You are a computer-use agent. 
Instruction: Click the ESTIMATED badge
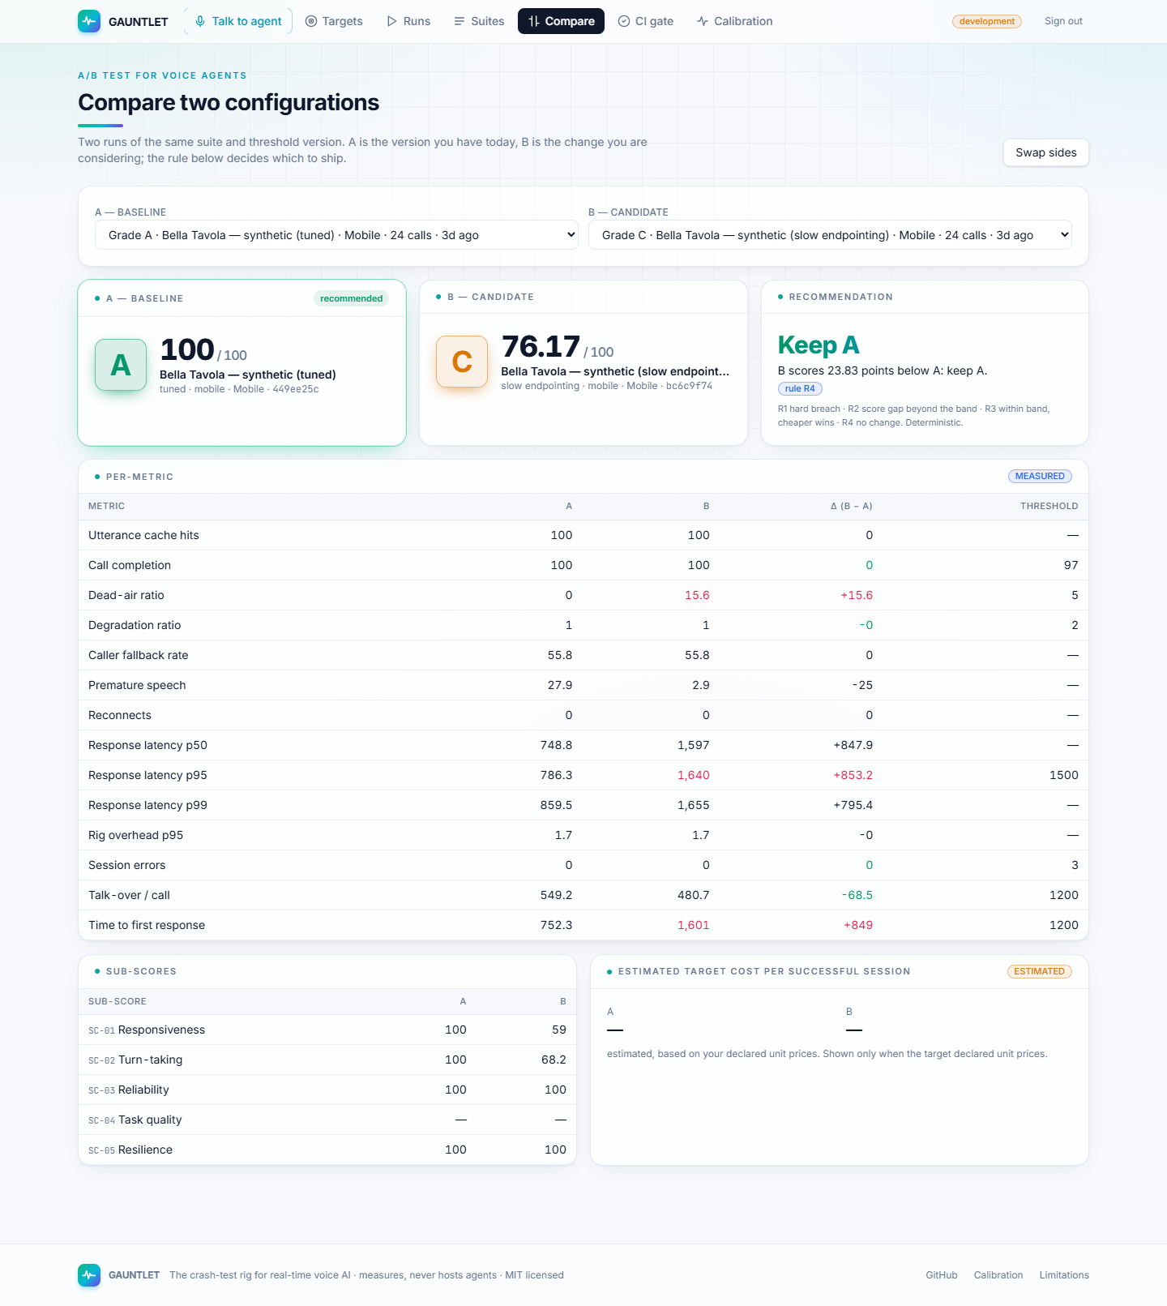pos(1039,971)
